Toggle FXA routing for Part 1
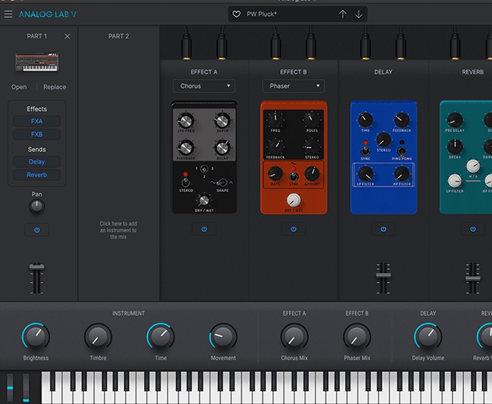Viewport: 492px width, 404px height. (37, 121)
